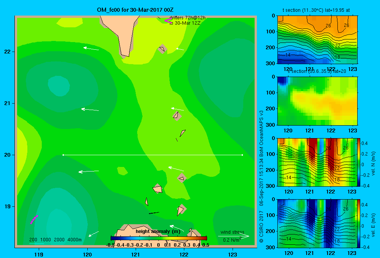
Task: Click the small island east of Taiwan's southern tip
Action: tap(162, 49)
